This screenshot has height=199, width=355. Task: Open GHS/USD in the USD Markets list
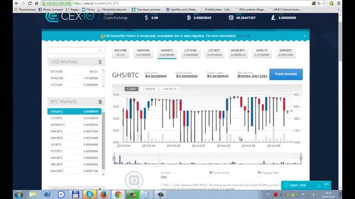pyautogui.click(x=74, y=78)
